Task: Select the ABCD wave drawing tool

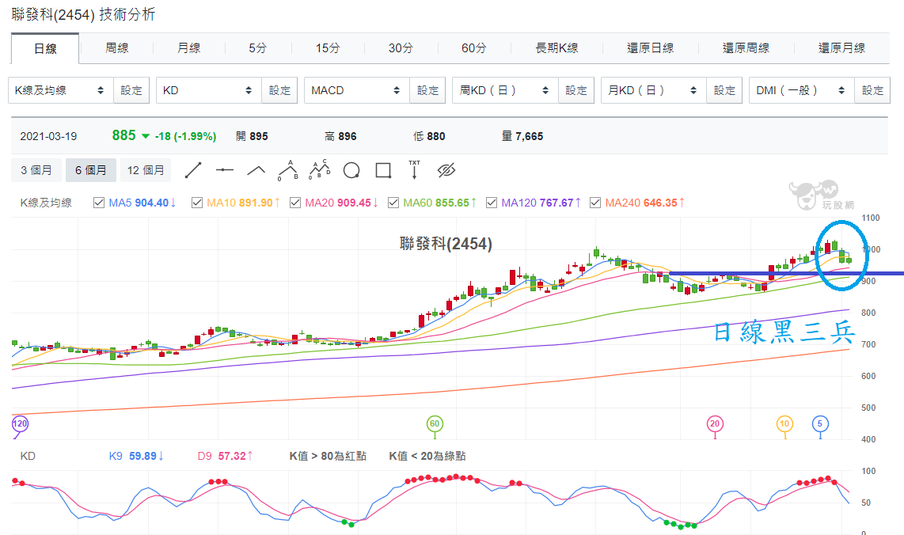Action: (319, 169)
